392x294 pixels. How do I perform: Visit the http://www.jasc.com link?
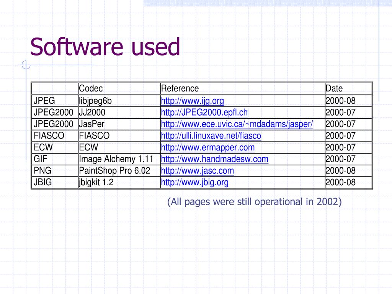[x=197, y=170]
